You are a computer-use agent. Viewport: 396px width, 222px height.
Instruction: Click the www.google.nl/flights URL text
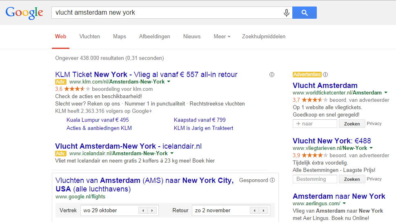(80, 197)
